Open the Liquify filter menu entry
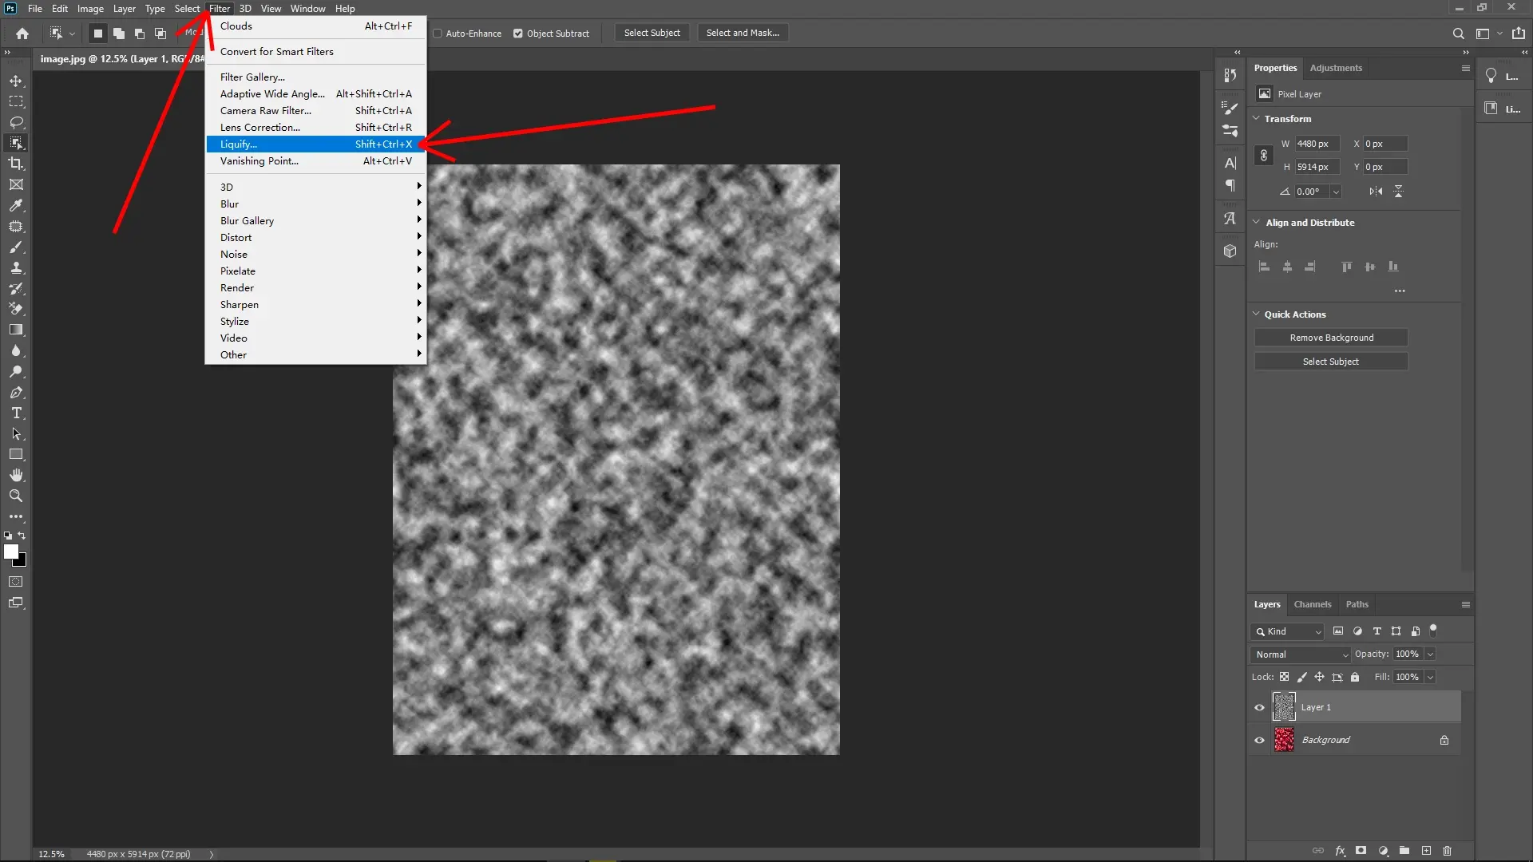The image size is (1533, 862). click(238, 144)
